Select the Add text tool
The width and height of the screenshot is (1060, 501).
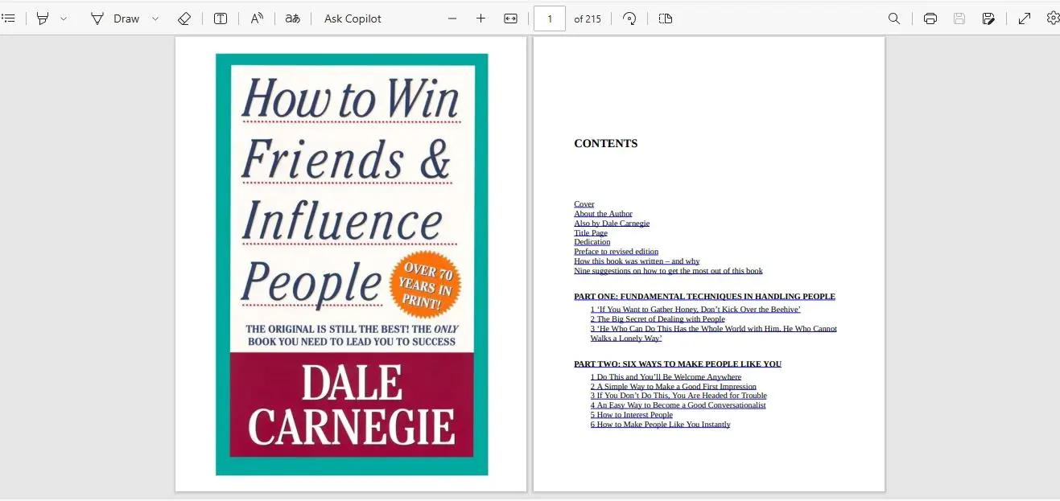[221, 18]
